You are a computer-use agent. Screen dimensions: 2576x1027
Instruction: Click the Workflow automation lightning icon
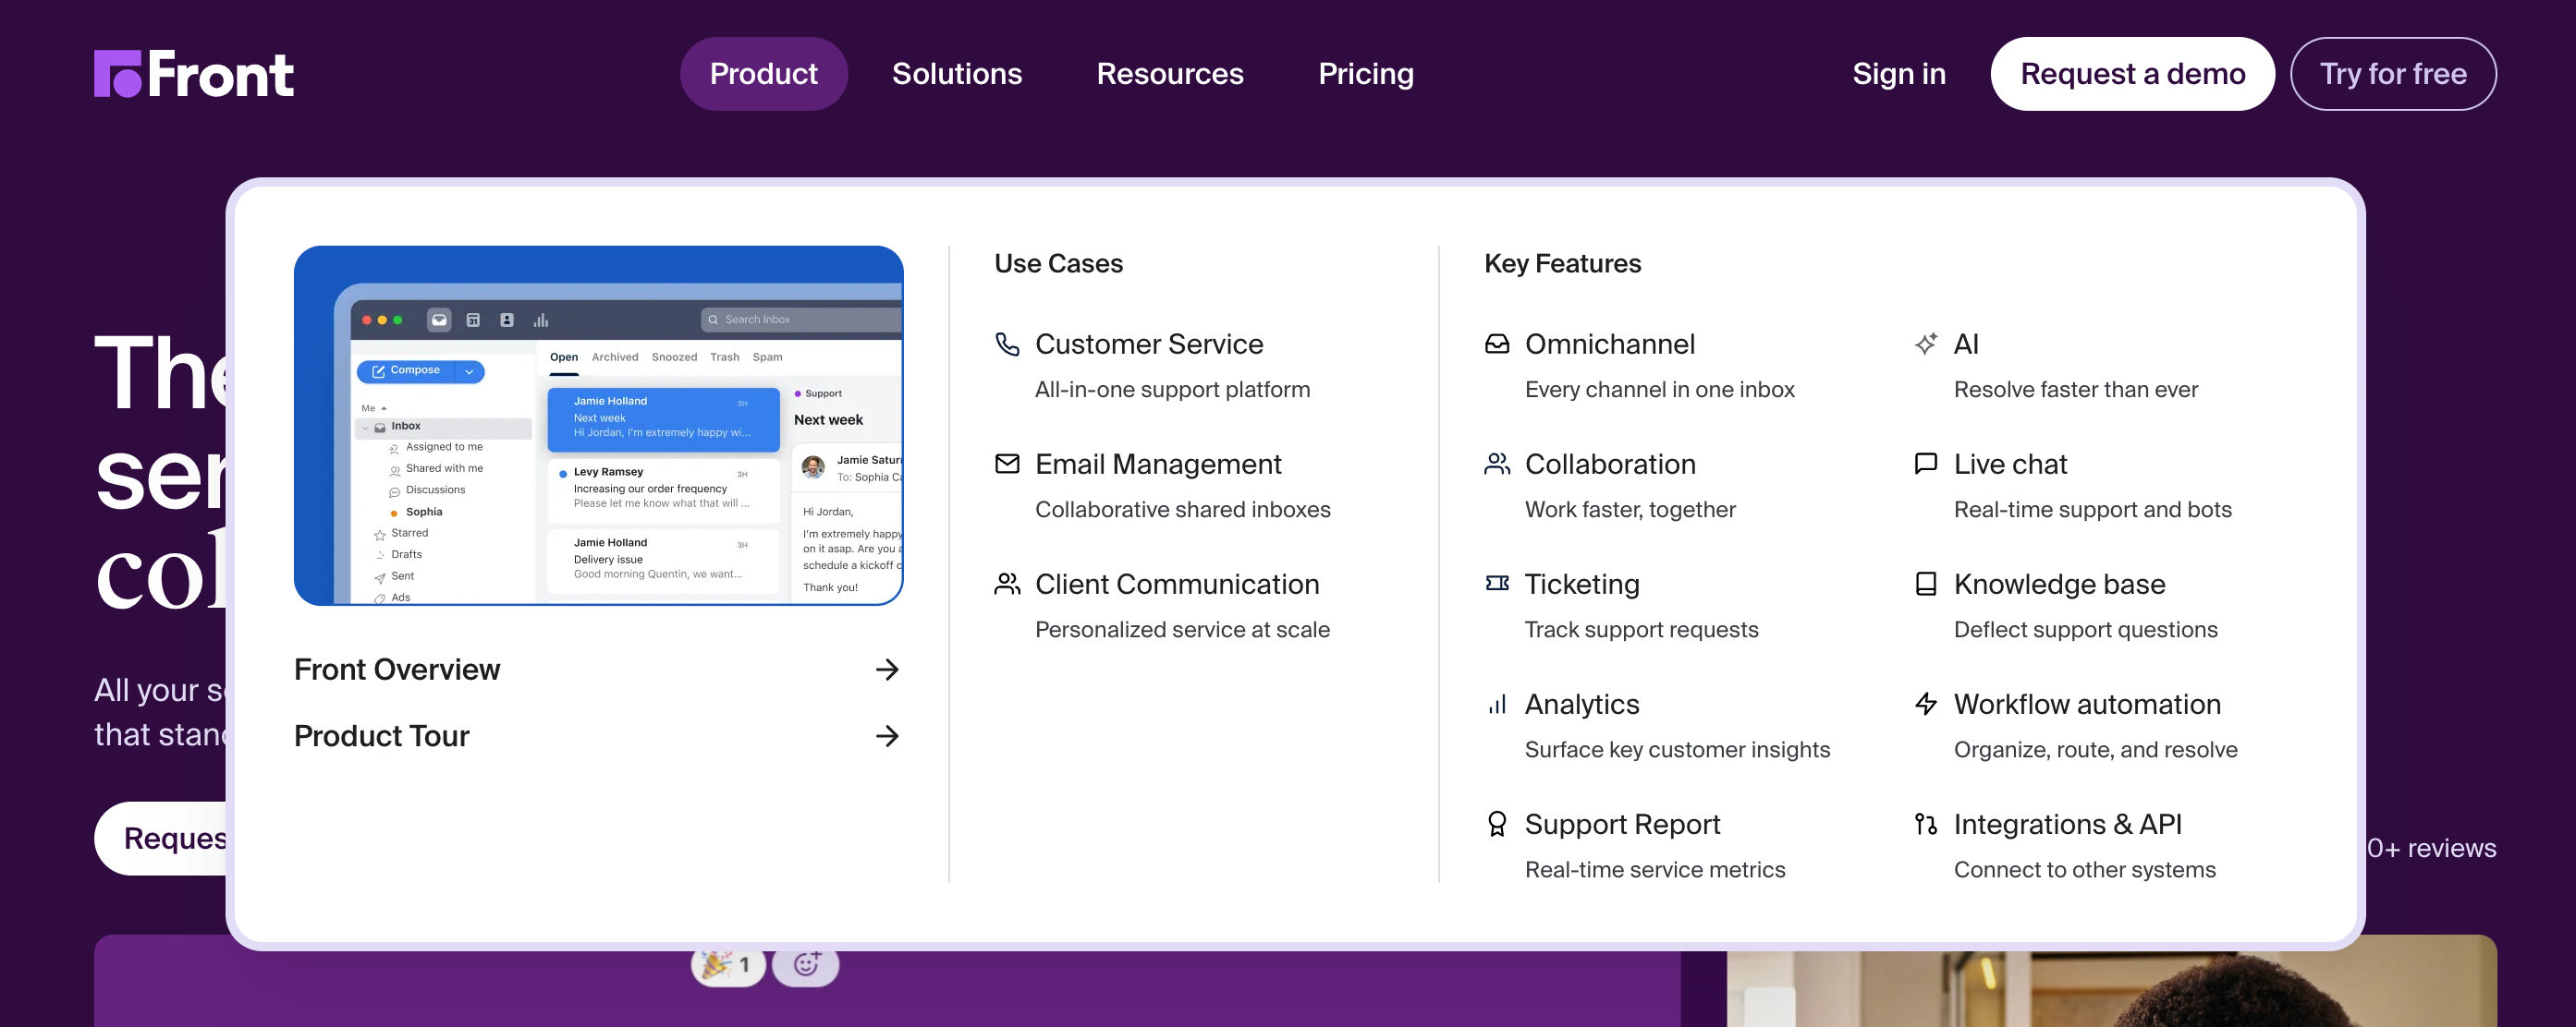1925,704
